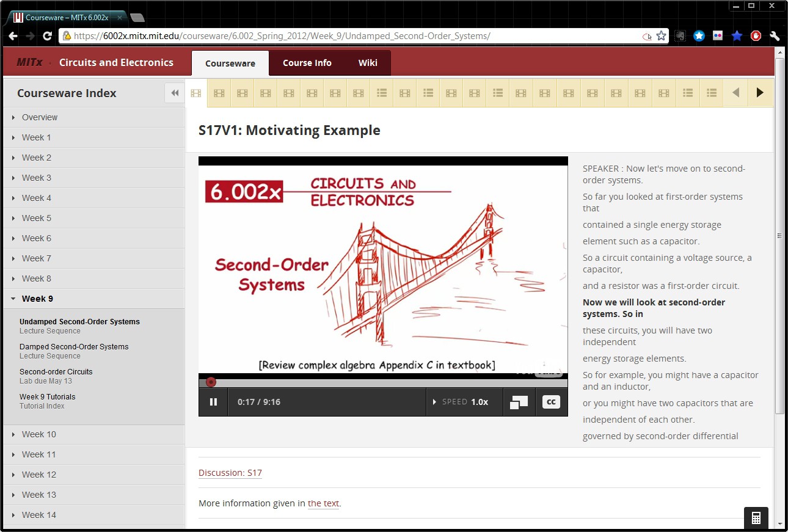Go to next sequence item arrow

760,93
